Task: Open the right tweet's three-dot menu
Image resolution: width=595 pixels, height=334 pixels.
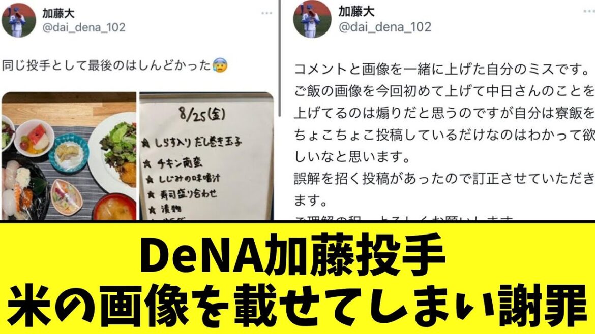Action: pos(590,12)
